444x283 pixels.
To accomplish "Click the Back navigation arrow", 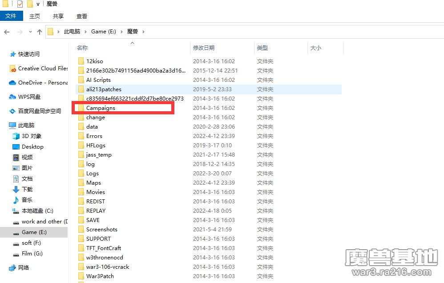I will point(7,32).
